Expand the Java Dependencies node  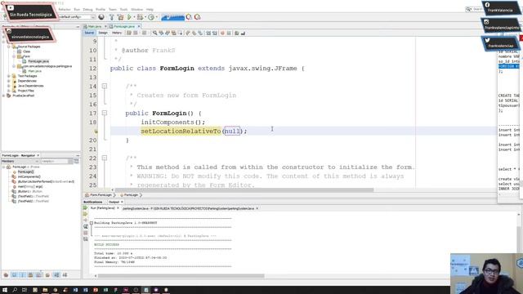coord(9,86)
